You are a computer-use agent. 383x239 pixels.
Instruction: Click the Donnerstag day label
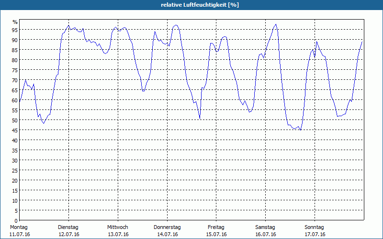167,227
